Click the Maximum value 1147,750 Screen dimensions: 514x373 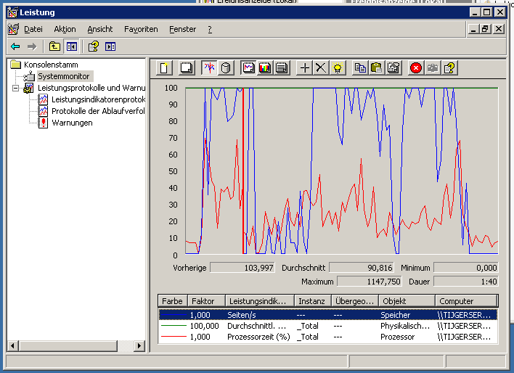click(x=369, y=282)
